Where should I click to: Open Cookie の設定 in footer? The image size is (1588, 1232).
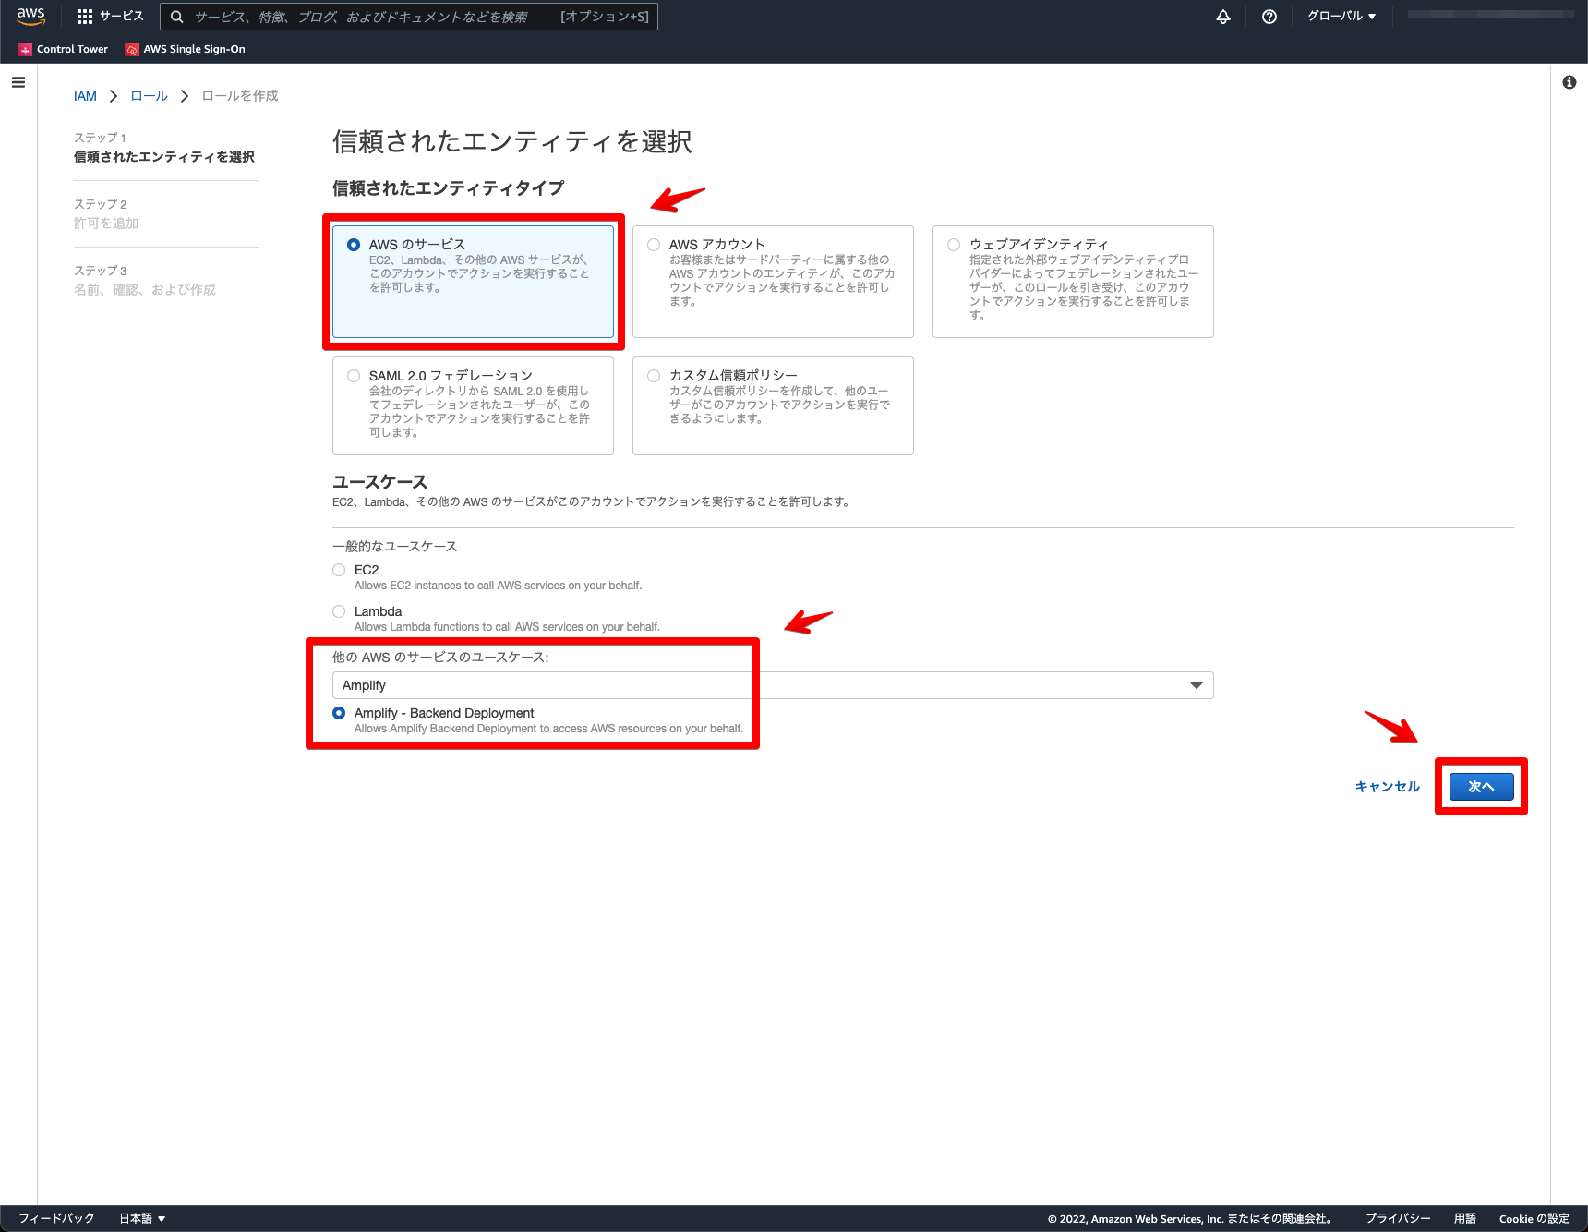click(x=1534, y=1219)
